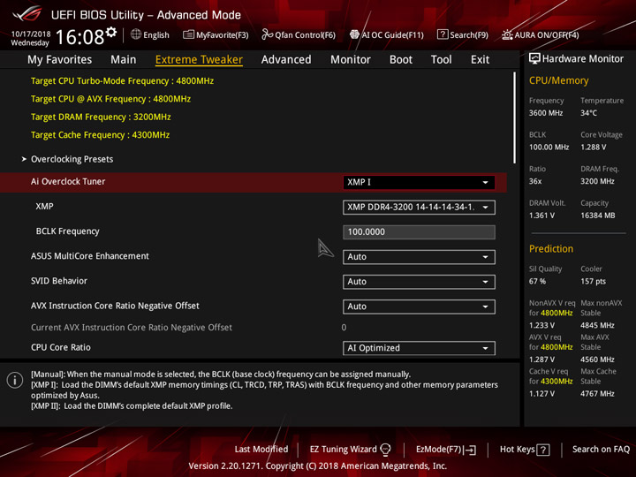The height and width of the screenshot is (477, 636).
Task: Click the Capacity 16384 MB value
Action: (598, 216)
